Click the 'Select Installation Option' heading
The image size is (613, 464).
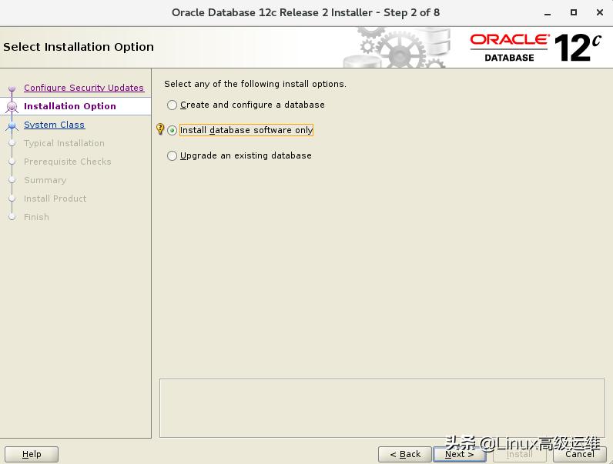[79, 47]
